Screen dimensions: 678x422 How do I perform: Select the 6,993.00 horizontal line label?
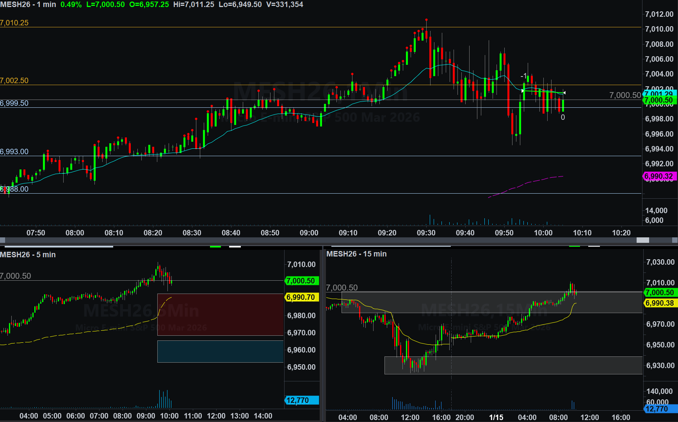[x=14, y=151]
